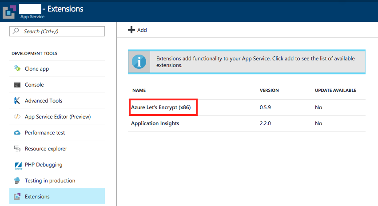Click the Advanced Tools Kudu icon
This screenshot has height=206, width=378.
click(x=17, y=100)
